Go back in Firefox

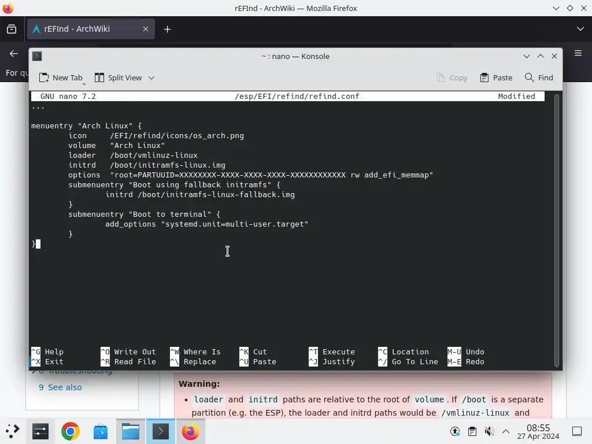(14, 54)
